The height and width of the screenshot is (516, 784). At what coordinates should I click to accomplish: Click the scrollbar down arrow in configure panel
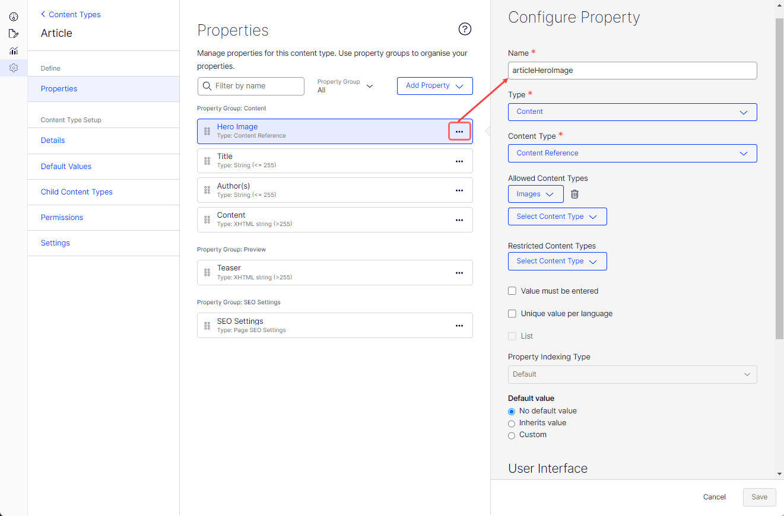[x=780, y=474]
